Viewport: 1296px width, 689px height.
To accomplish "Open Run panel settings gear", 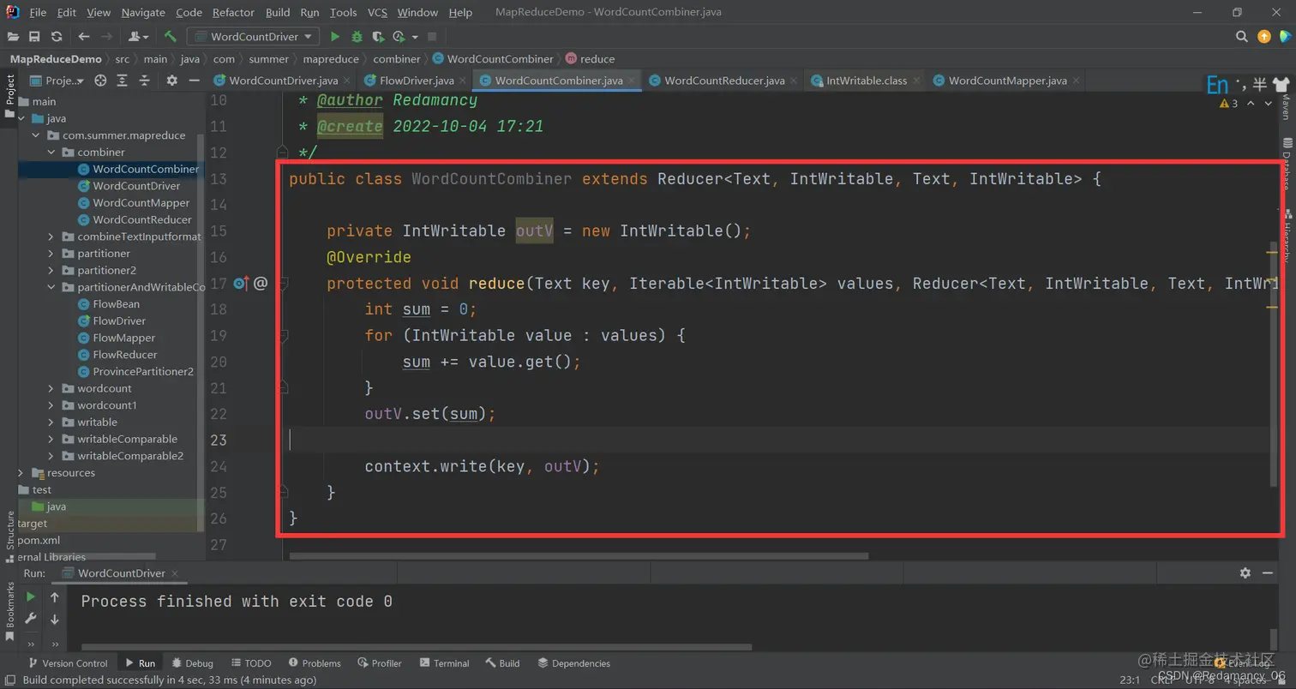I will (1245, 572).
